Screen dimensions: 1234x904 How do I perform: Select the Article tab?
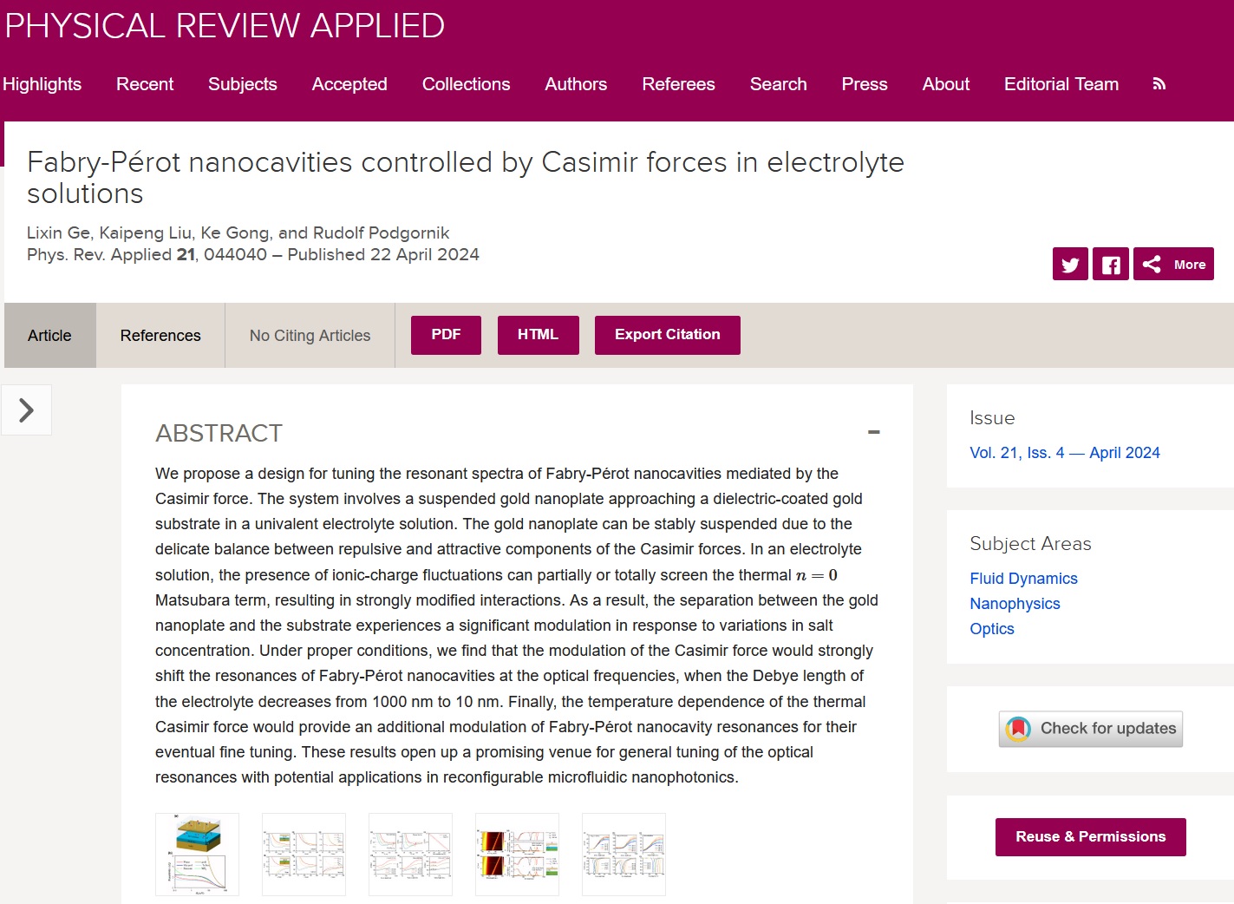(x=49, y=336)
